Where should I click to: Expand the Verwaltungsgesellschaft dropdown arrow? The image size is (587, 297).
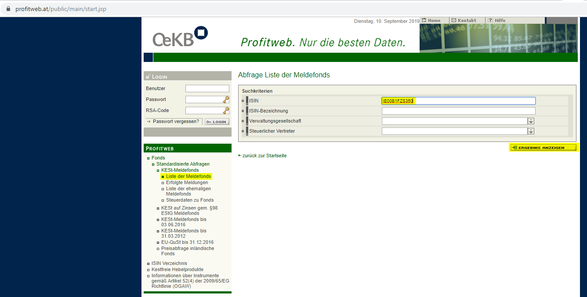pos(531,121)
